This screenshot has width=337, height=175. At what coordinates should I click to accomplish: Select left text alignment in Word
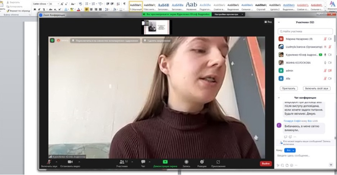coord(87,9)
